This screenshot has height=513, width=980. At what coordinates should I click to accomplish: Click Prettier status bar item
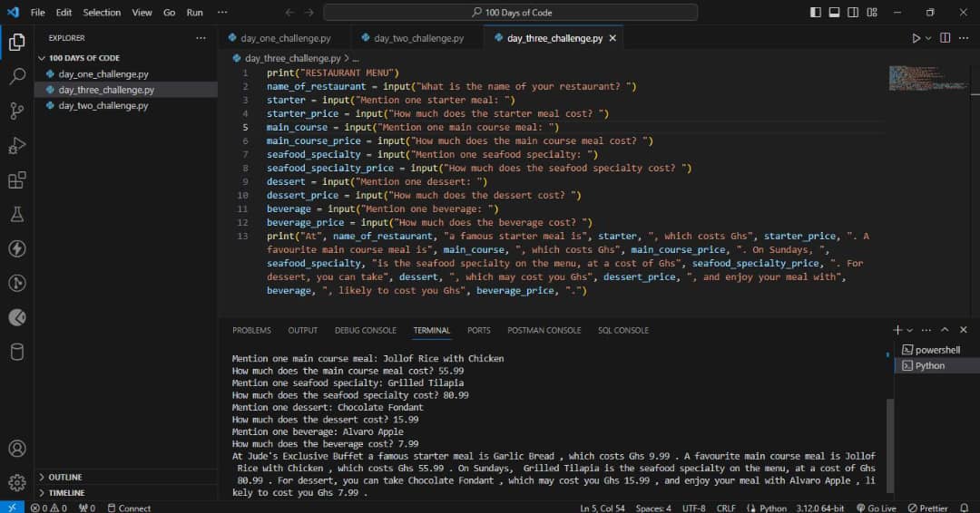pyautogui.click(x=928, y=508)
